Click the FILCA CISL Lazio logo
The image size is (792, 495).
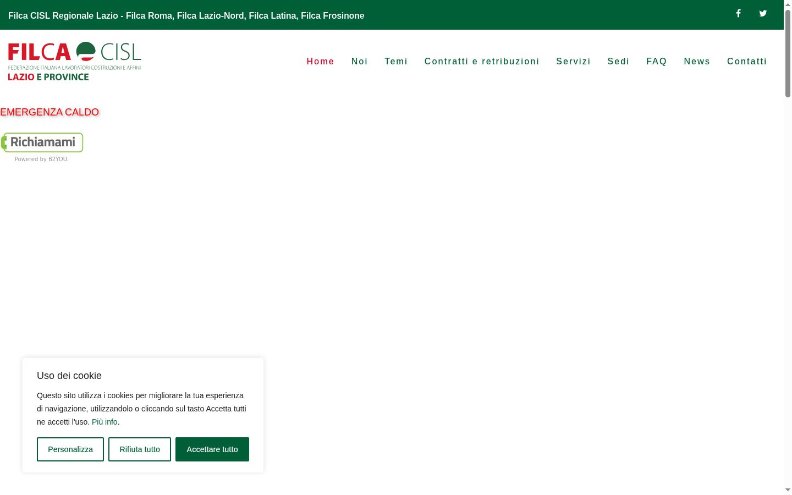(x=75, y=61)
